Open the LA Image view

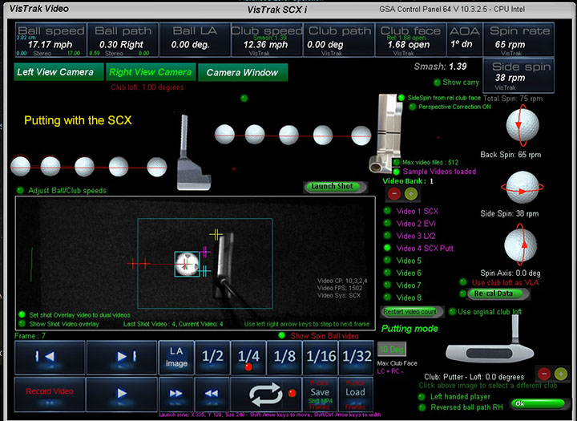pos(176,357)
